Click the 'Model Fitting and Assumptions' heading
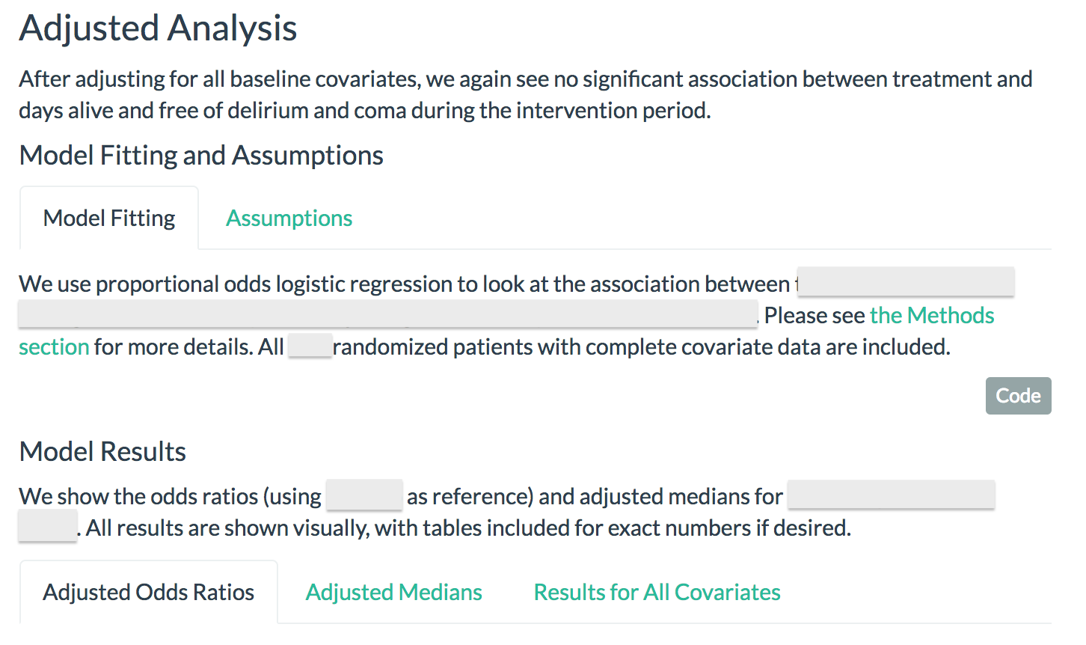The width and height of the screenshot is (1086, 645). 201,155
